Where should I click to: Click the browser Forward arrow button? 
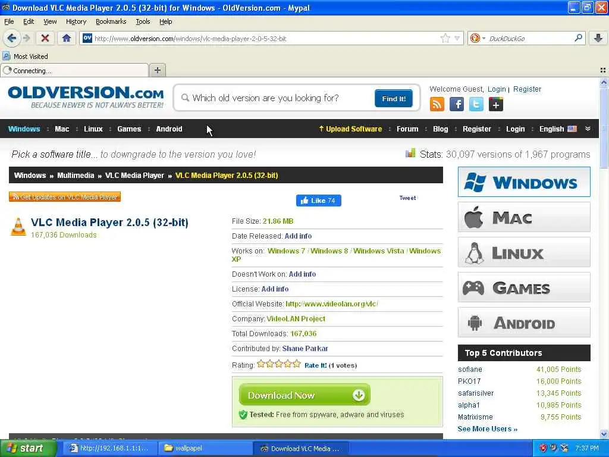[x=27, y=38]
